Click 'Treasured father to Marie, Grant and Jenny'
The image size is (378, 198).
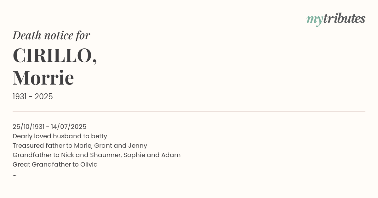click(80, 146)
